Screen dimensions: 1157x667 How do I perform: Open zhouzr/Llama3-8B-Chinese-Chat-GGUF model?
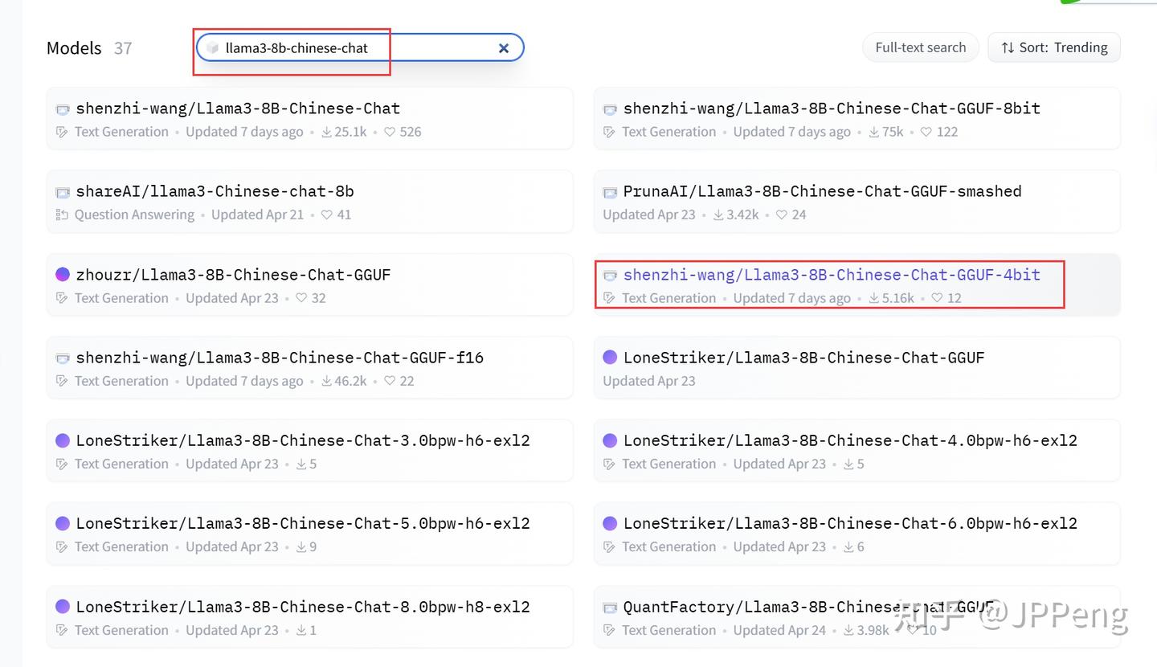(309, 284)
